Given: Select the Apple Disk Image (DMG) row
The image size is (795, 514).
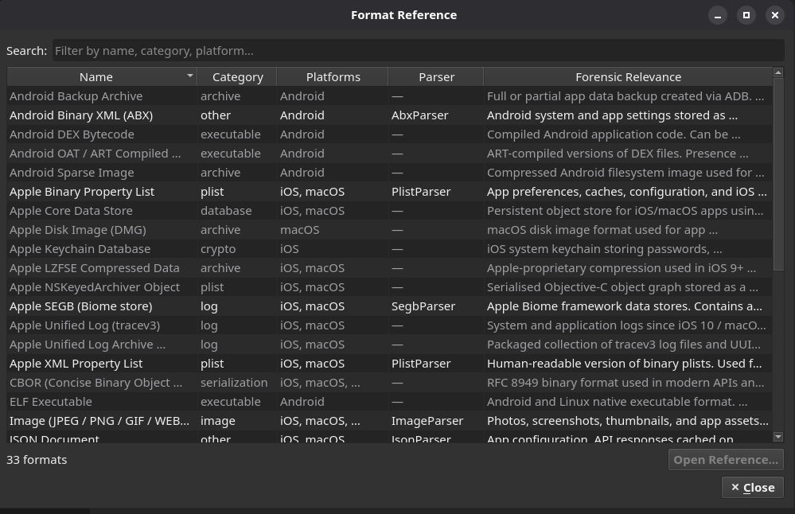Looking at the screenshot, I should 389,230.
